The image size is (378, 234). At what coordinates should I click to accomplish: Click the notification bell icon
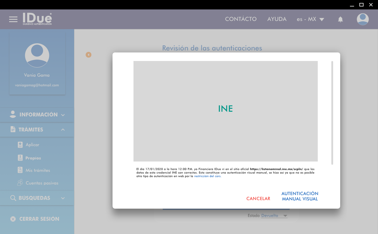click(340, 19)
